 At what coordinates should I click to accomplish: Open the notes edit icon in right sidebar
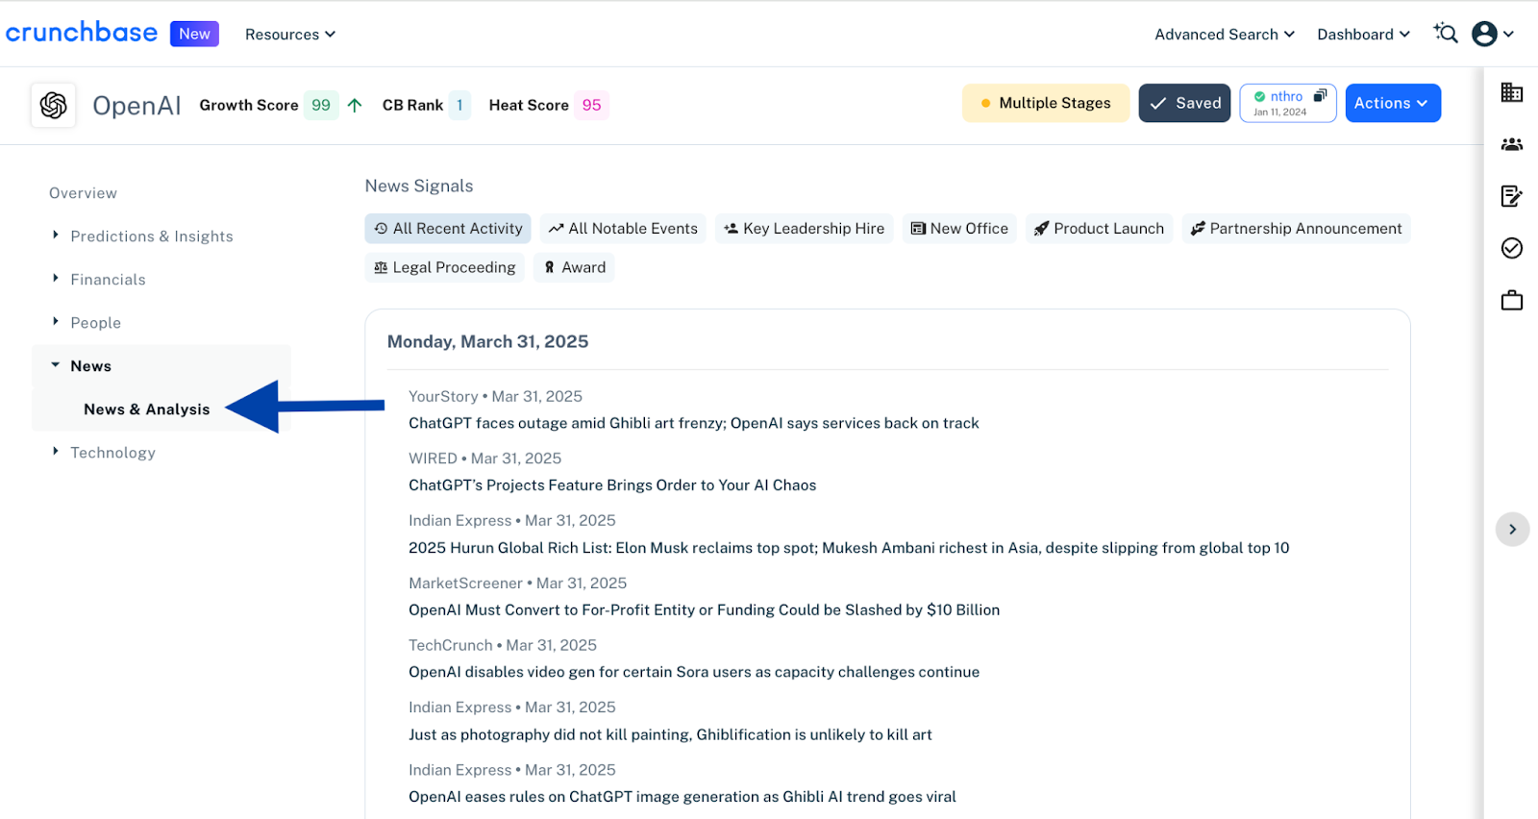1512,196
